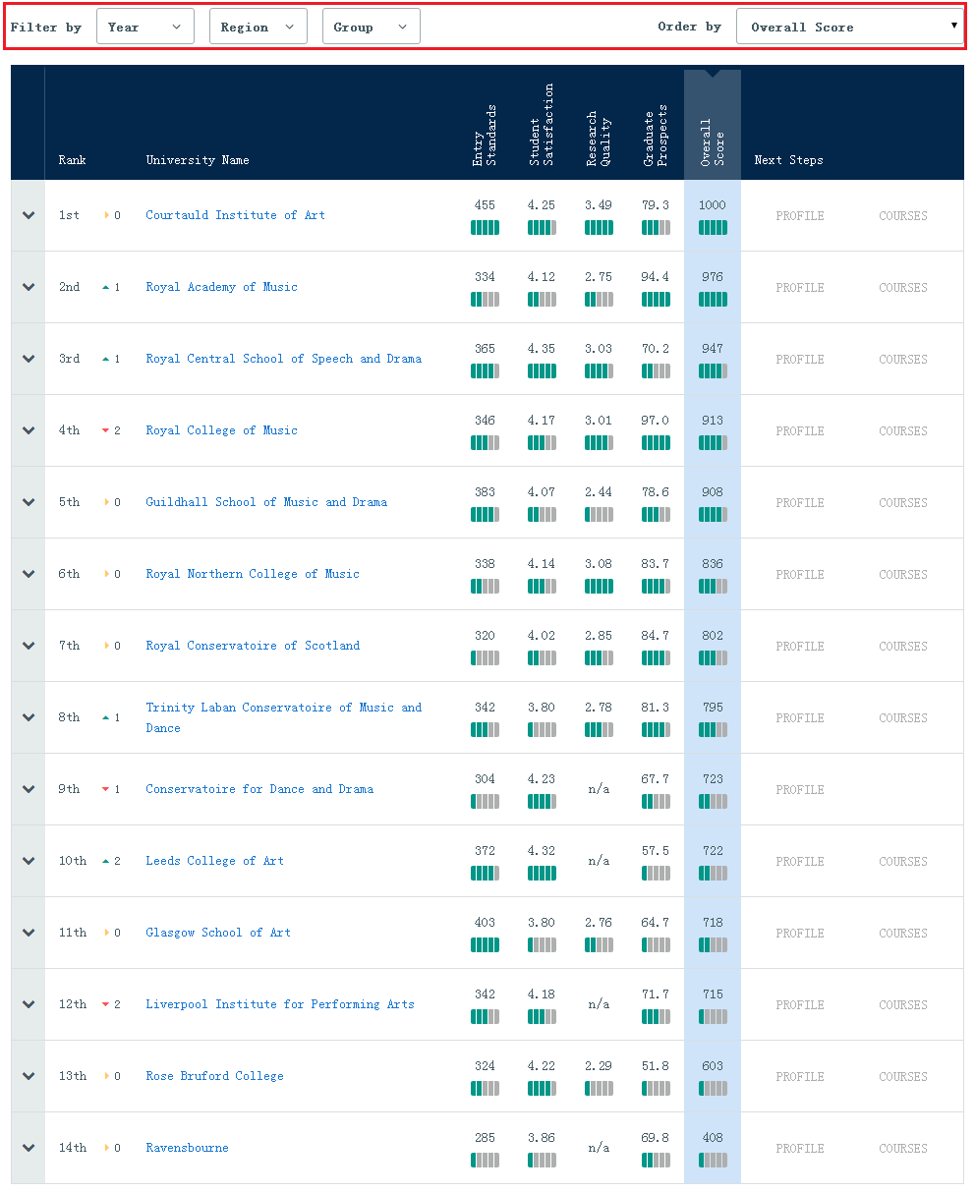The image size is (975, 1193).
Task: Sort by Student Satisfaction column header
Action: click(542, 125)
